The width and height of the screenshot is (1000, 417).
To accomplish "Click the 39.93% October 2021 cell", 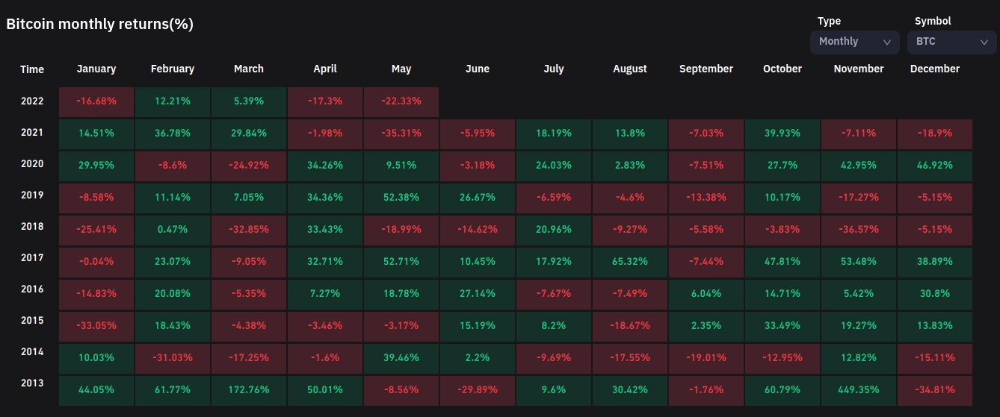I will [783, 133].
